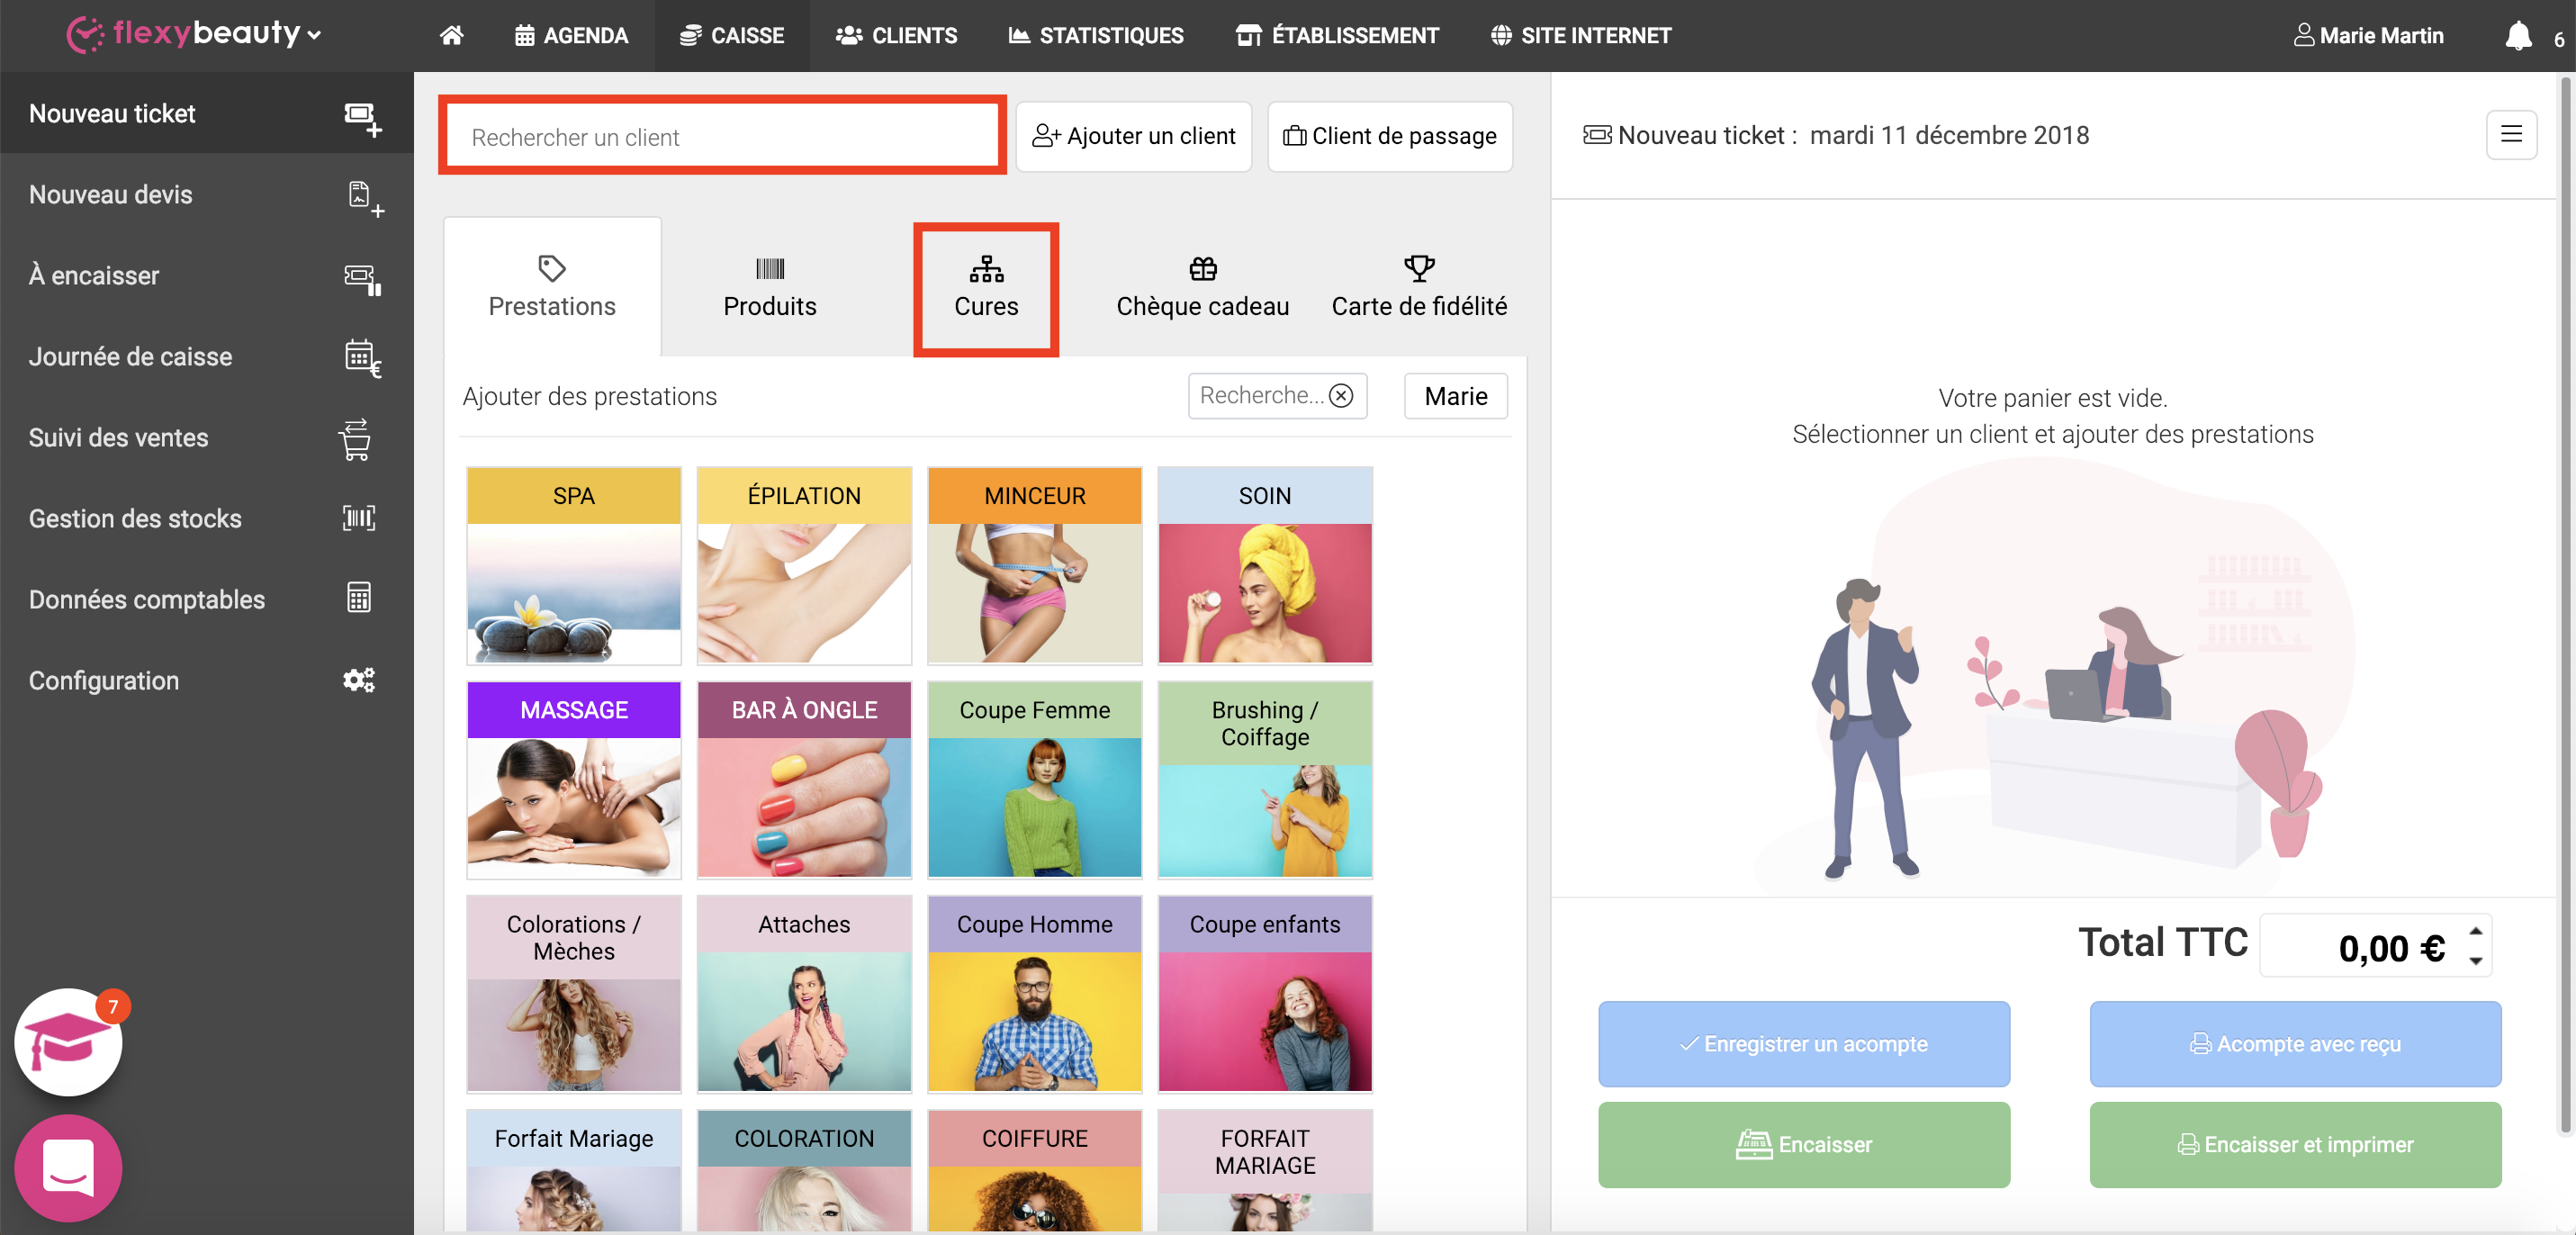
Task: Select the MINCEUR category tile
Action: (x=1034, y=565)
